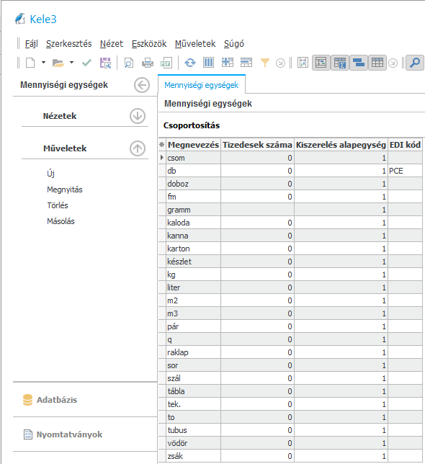The height and width of the screenshot is (464, 425).
Task: Click the Másolás action link
Action: point(61,221)
